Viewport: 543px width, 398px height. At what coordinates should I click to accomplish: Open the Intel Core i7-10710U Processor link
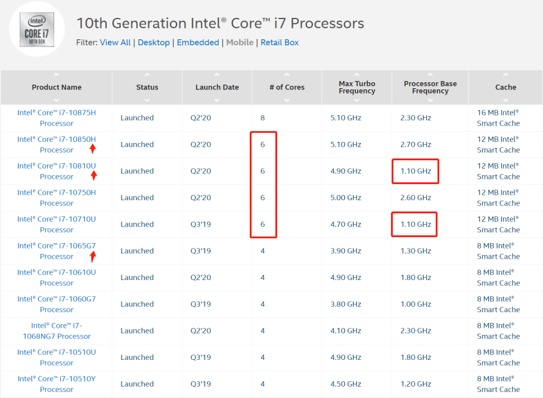pyautogui.click(x=57, y=224)
